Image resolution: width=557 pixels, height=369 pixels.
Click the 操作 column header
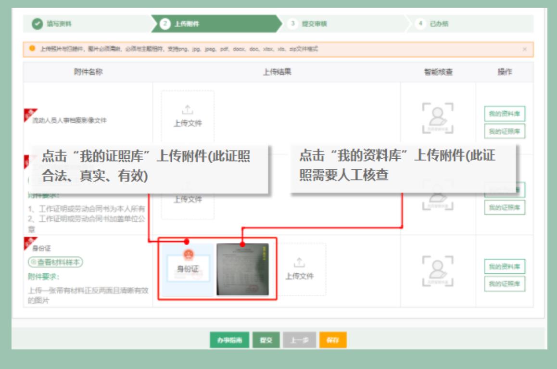pyautogui.click(x=505, y=72)
